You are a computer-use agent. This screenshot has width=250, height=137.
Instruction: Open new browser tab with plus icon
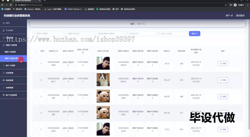(x=45, y=1)
